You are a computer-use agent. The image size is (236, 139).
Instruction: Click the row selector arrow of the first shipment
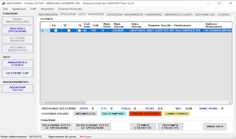[x=42, y=30]
